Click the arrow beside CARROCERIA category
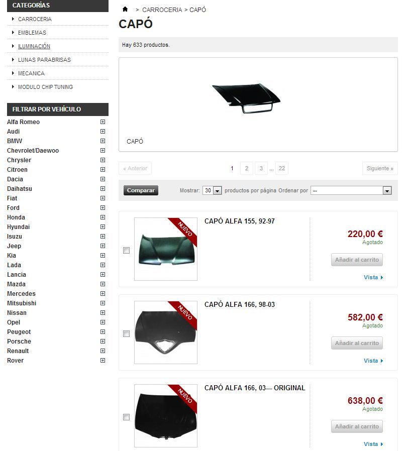Screen dimensions: 406x451 [13, 19]
